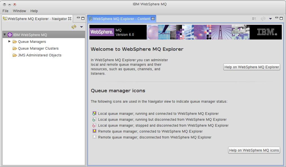Click the local stopped queue manager icon
This screenshot has width=286, height=167.
tap(94, 125)
